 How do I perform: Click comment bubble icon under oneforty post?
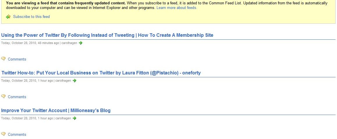(3, 96)
